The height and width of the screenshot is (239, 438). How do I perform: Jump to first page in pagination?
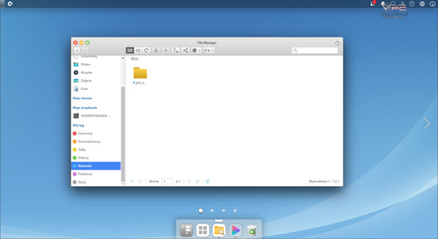132,182
